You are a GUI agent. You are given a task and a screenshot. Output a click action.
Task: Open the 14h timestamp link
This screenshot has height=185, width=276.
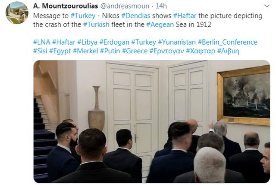[x=161, y=6]
